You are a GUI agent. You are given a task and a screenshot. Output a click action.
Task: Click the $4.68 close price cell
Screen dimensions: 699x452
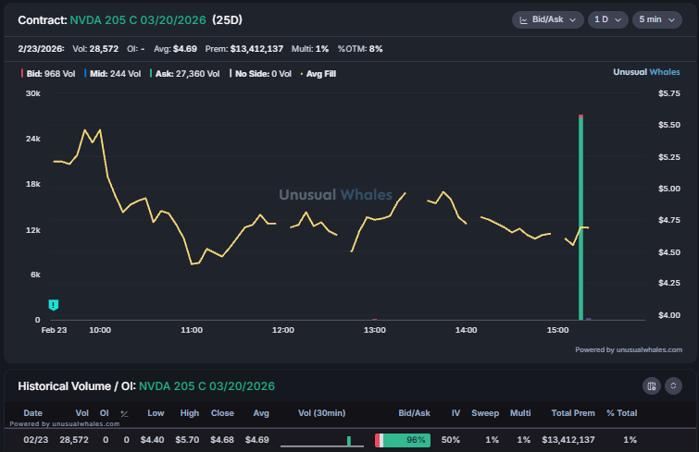click(222, 440)
